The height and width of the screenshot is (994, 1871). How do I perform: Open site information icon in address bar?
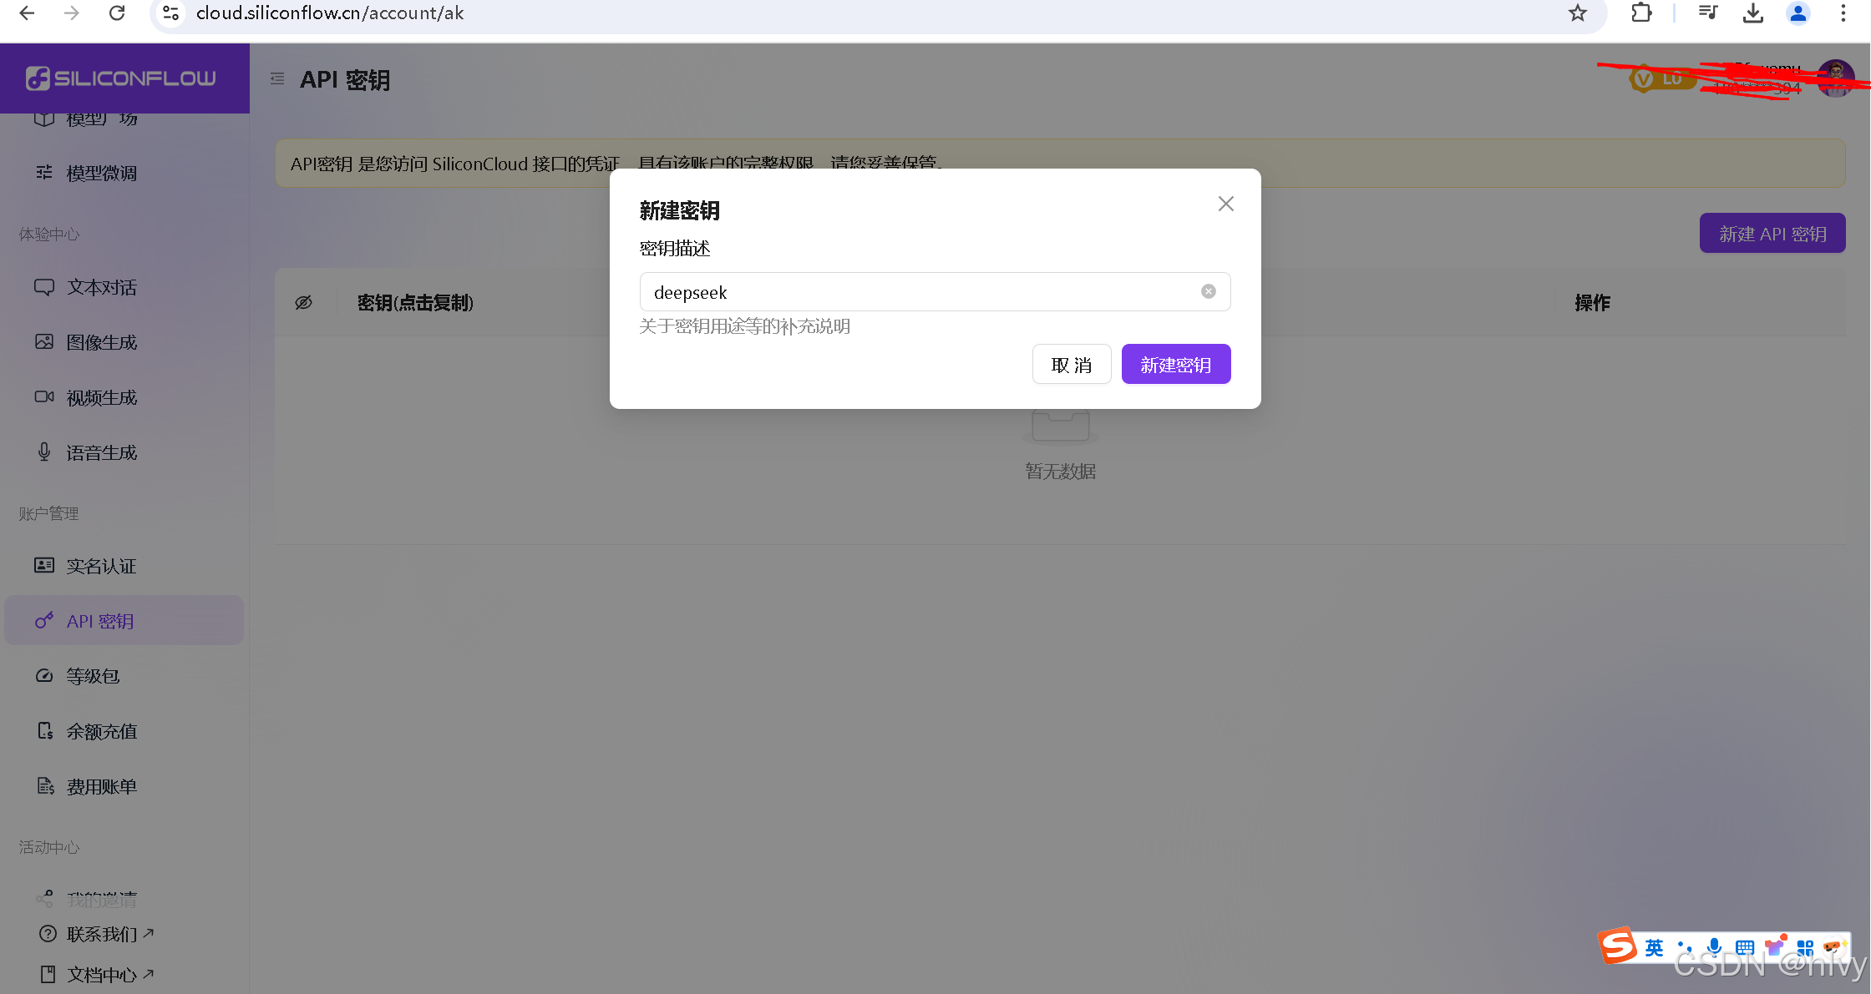point(170,13)
